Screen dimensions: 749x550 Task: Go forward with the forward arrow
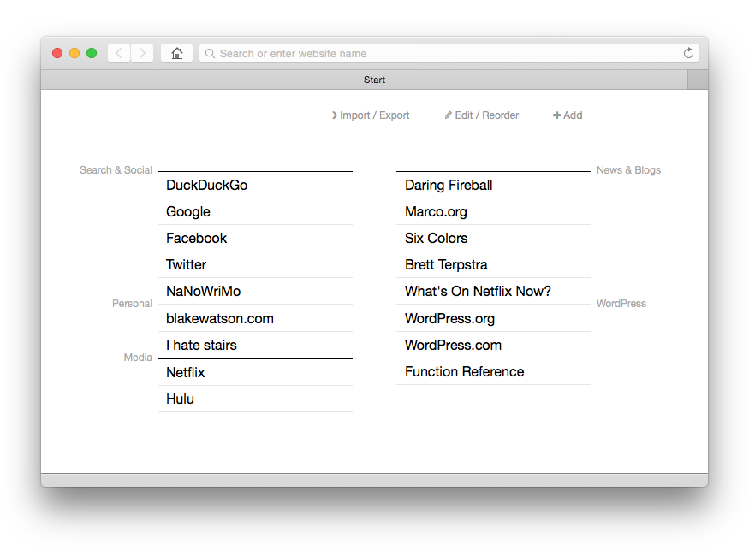pyautogui.click(x=142, y=53)
